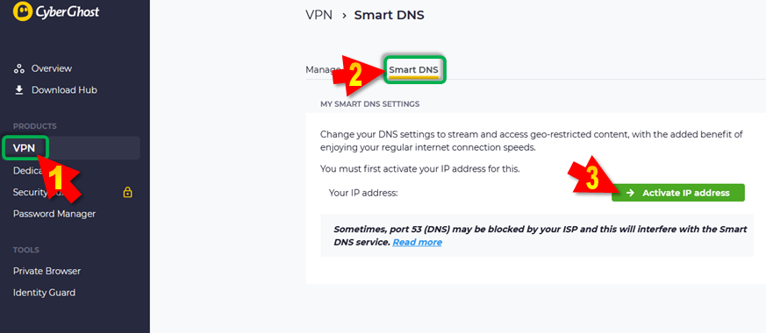Click the Download Hub arrow icon
This screenshot has height=333, width=766.
[x=19, y=90]
